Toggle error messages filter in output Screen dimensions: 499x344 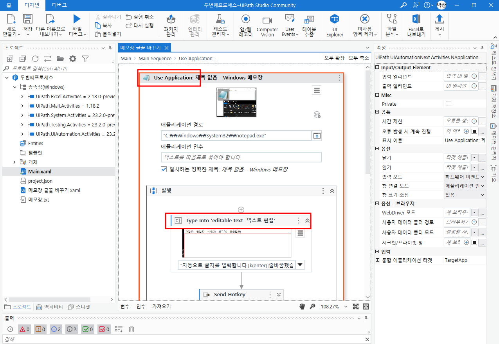pos(25,329)
